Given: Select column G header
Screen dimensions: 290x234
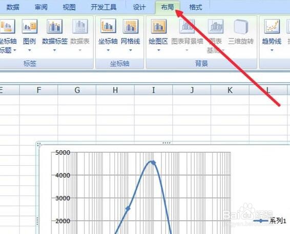Looking at the screenshot, I should click(77, 90).
